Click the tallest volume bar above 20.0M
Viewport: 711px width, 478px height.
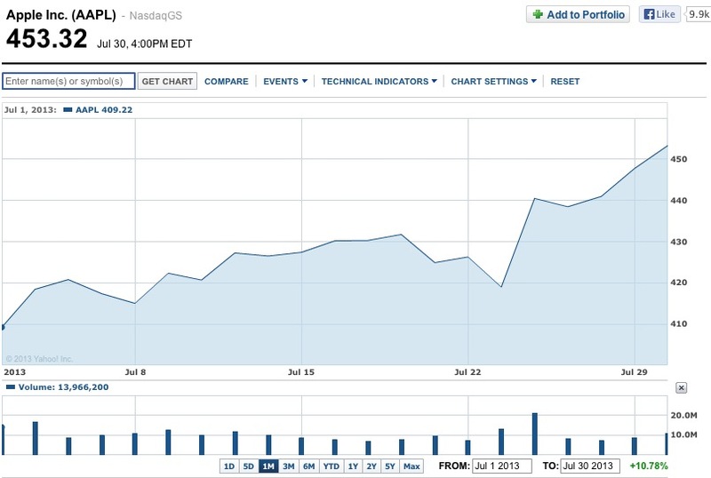(x=535, y=434)
